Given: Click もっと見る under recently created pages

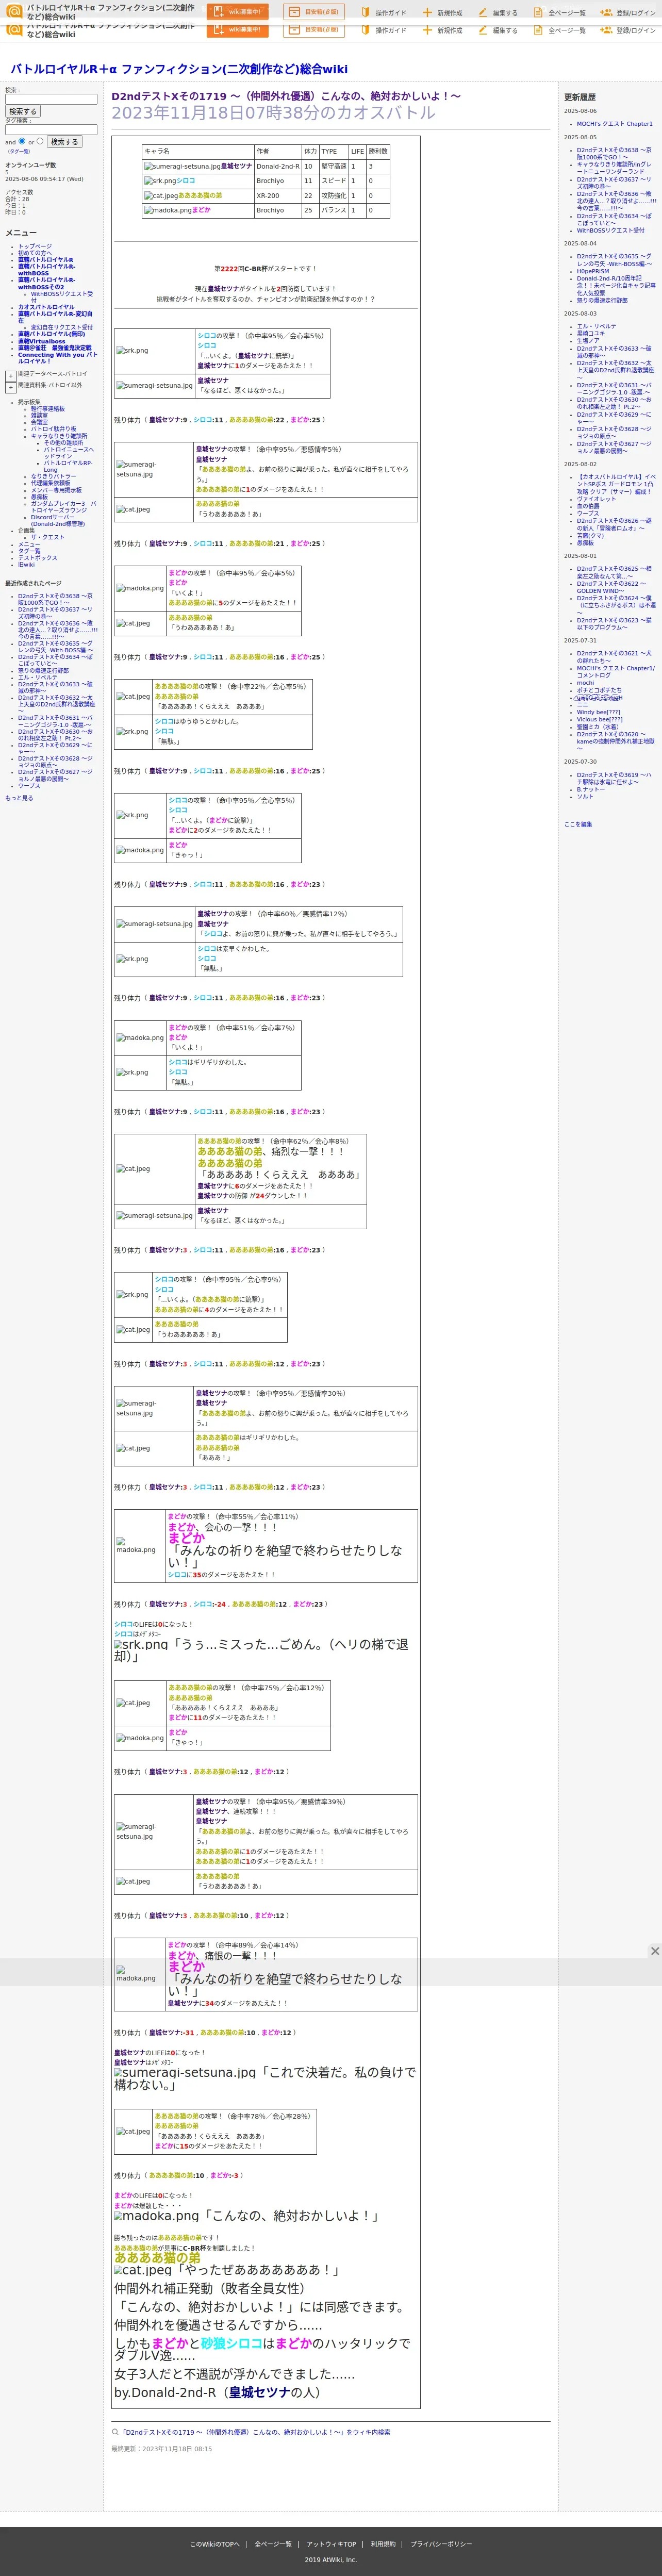Looking at the screenshot, I should pyautogui.click(x=19, y=798).
